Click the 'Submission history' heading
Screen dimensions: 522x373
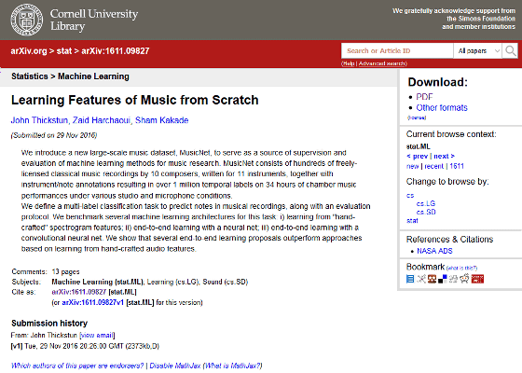click(x=49, y=323)
